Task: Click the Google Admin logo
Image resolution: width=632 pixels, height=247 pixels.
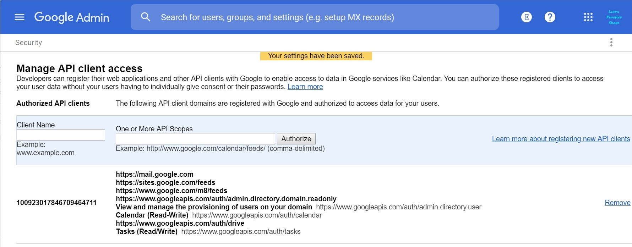Action: pos(72,17)
